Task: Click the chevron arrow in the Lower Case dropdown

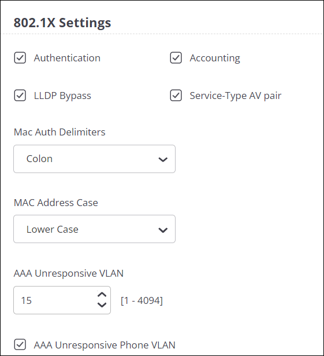Action: click(163, 230)
